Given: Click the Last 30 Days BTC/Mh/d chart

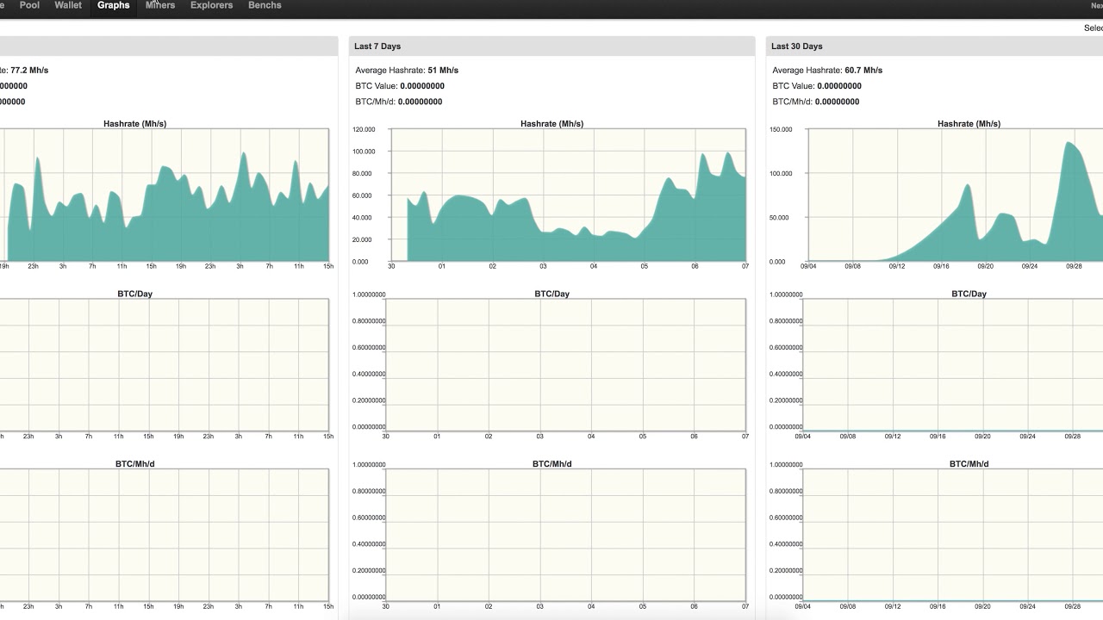Looking at the screenshot, I should pyautogui.click(x=953, y=536).
